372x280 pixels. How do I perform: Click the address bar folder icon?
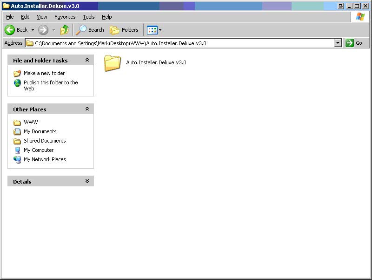pos(30,43)
